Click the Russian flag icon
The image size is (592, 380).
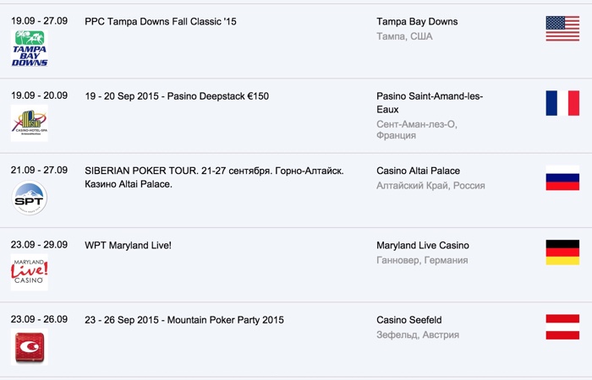click(x=562, y=177)
